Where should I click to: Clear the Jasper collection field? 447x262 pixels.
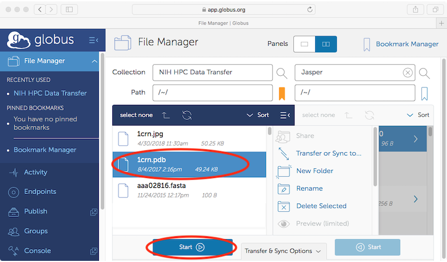(x=408, y=72)
